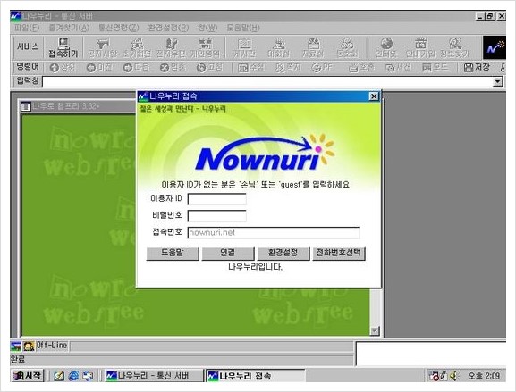Click the scroll down arrow of the green window
This screenshot has height=392, width=516.
coord(375,331)
